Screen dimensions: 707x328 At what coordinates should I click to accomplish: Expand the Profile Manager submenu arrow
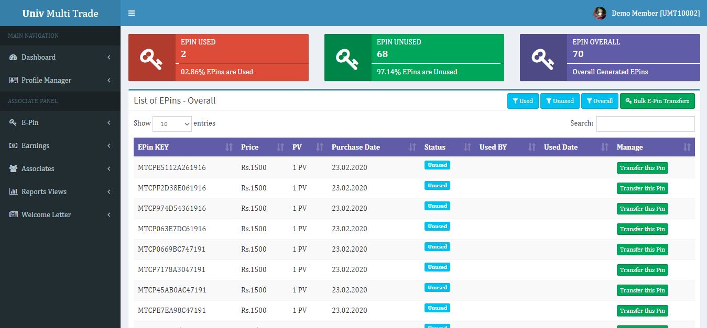(108, 80)
